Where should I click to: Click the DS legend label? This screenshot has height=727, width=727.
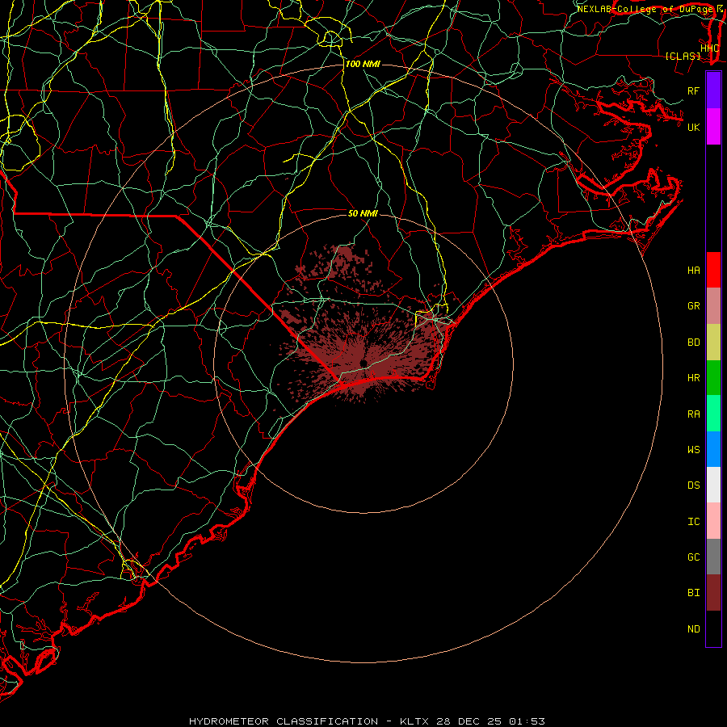[693, 485]
